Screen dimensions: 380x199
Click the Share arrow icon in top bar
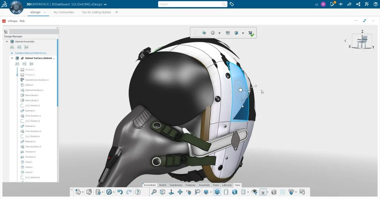[x=350, y=4]
